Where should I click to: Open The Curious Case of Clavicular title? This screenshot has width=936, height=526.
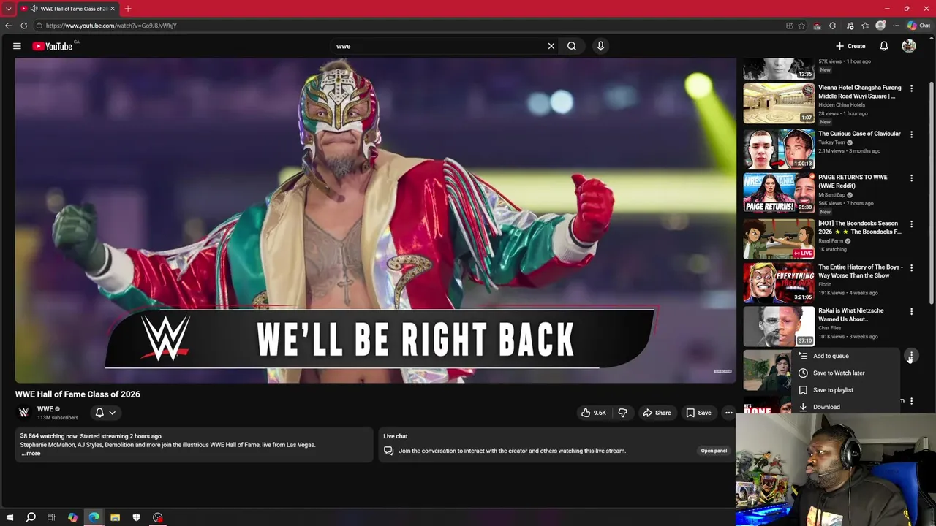[859, 134]
